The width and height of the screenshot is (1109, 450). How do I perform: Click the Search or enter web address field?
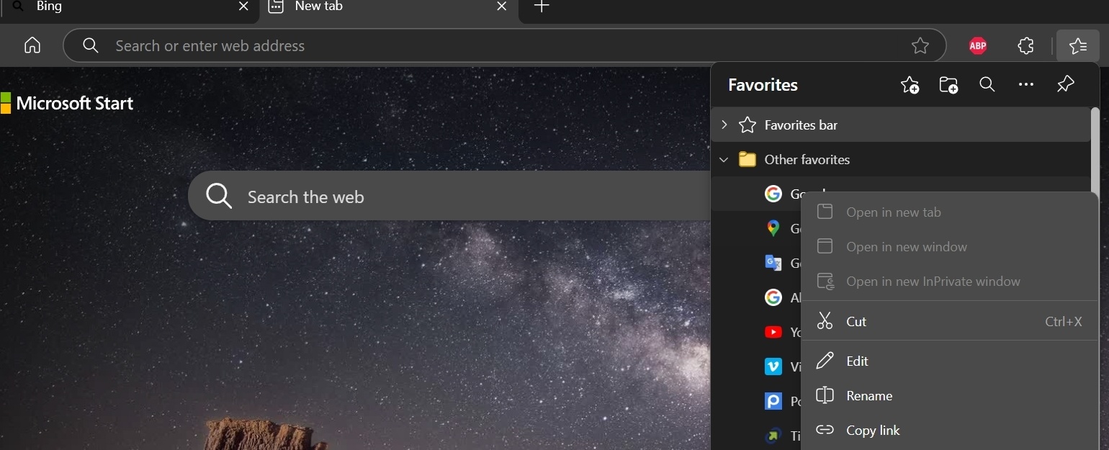pos(504,45)
